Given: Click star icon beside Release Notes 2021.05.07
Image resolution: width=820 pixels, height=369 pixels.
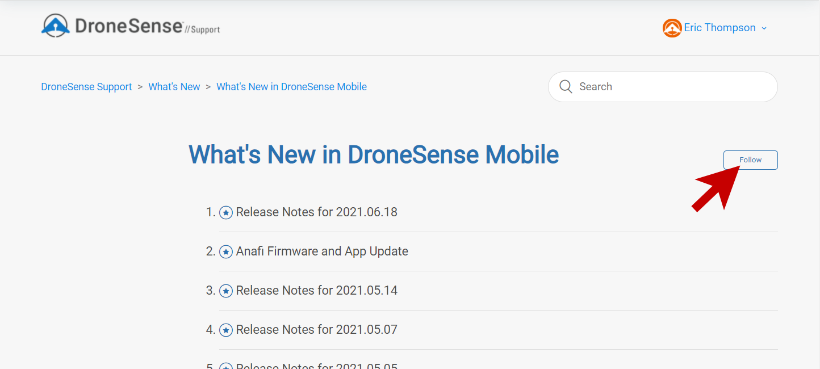Looking at the screenshot, I should 226,330.
